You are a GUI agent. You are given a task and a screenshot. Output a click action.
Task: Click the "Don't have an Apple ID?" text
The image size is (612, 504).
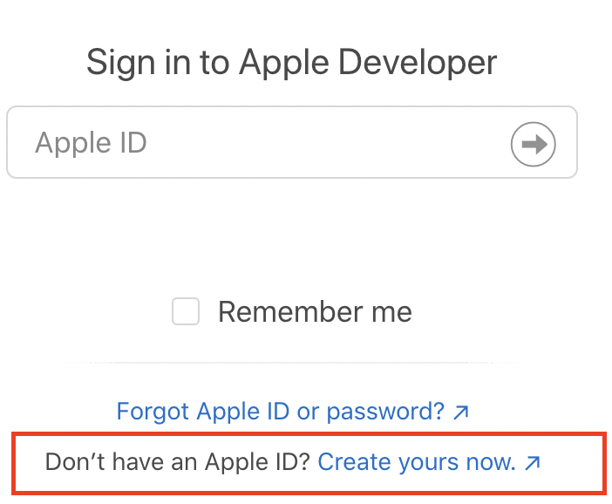pos(177,462)
